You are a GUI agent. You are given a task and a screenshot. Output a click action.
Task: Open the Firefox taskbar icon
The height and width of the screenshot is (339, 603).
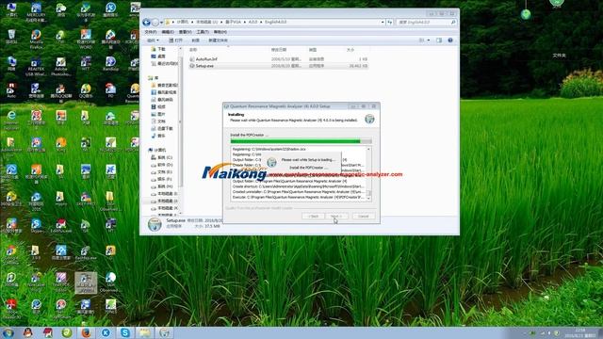[x=86, y=332]
